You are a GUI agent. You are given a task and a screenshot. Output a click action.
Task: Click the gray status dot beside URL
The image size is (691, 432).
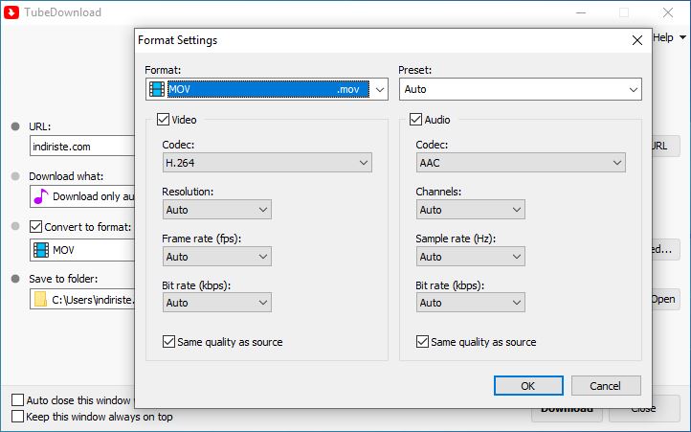(15, 126)
